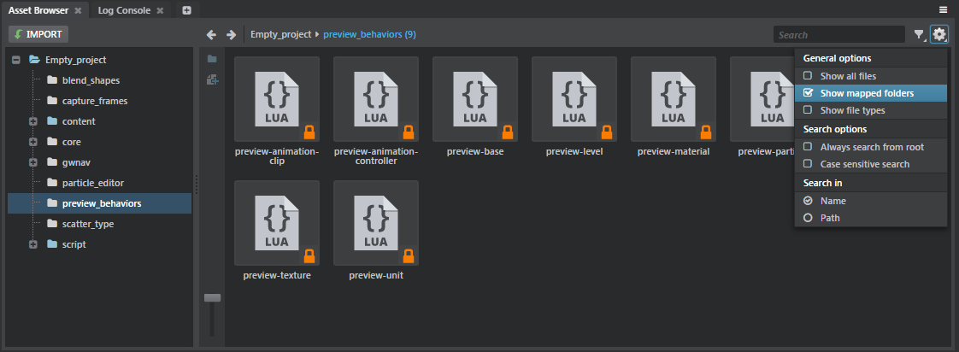Select the Path radio button
The height and width of the screenshot is (352, 959).
pos(809,218)
